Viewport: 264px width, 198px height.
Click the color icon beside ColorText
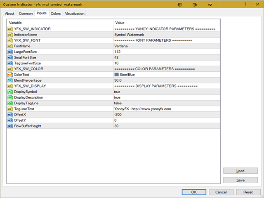coord(10,75)
